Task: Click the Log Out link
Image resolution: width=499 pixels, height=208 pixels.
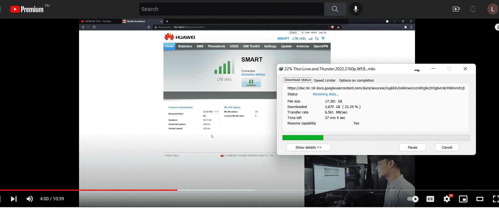Action: 323,32
